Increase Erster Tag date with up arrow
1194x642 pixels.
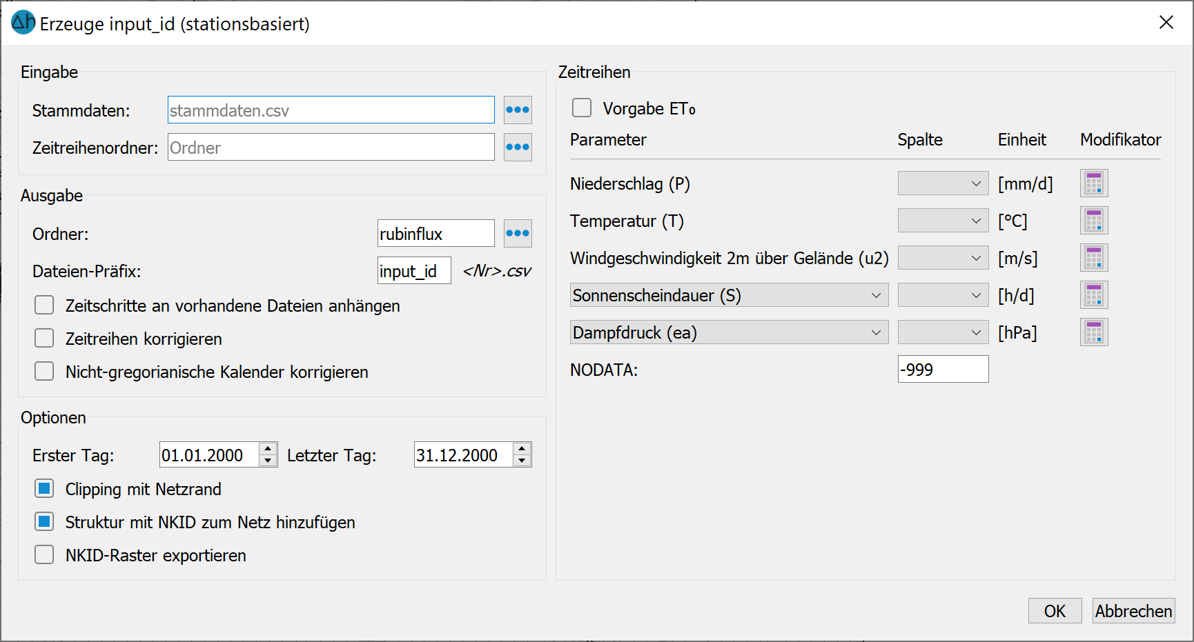(x=268, y=449)
